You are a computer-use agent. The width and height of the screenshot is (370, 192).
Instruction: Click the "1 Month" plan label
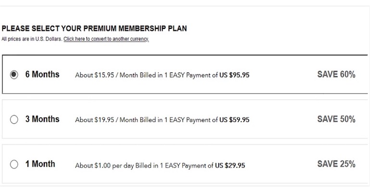click(x=40, y=164)
